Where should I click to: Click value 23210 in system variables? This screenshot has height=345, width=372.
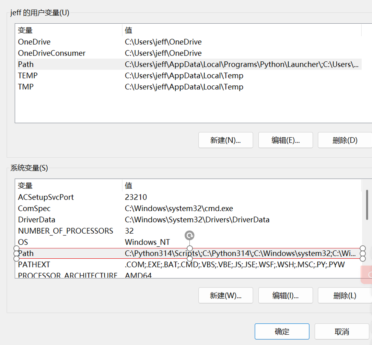point(136,197)
